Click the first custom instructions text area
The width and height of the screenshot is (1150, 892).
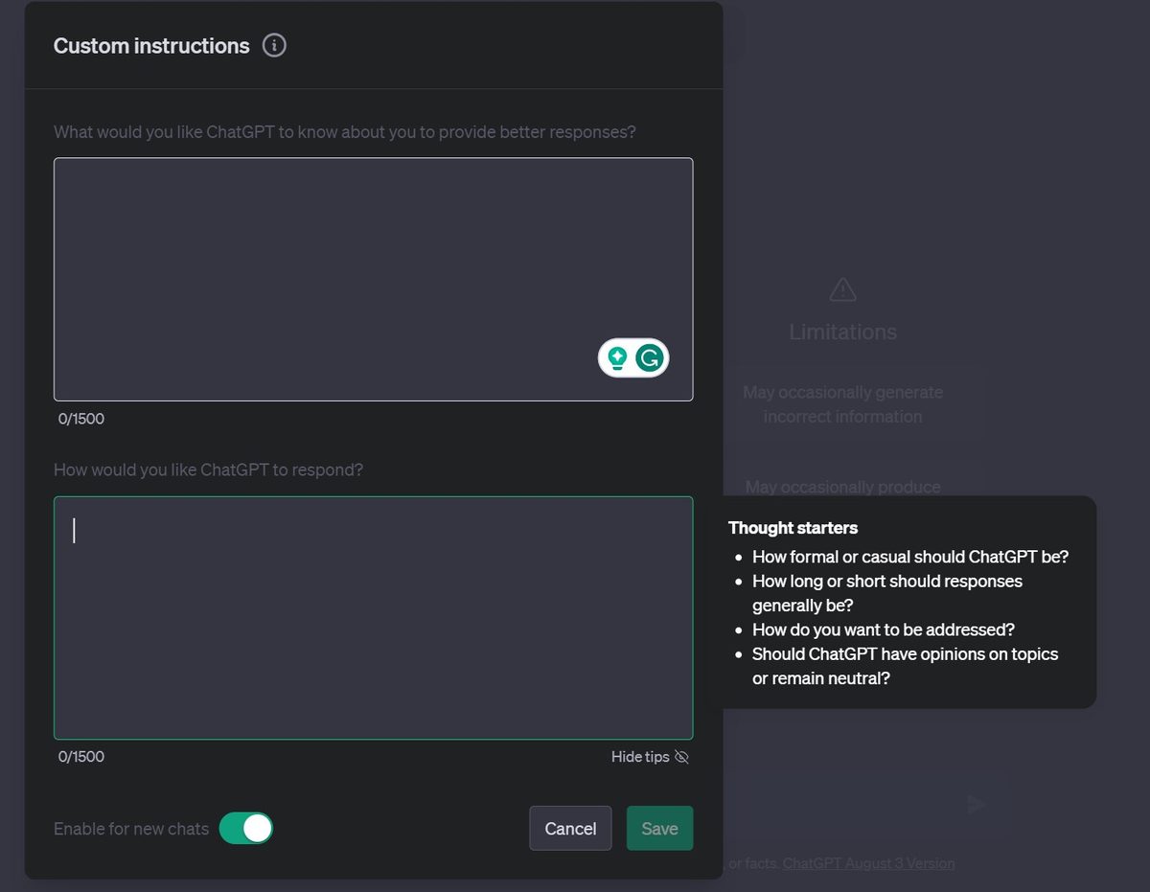[373, 278]
